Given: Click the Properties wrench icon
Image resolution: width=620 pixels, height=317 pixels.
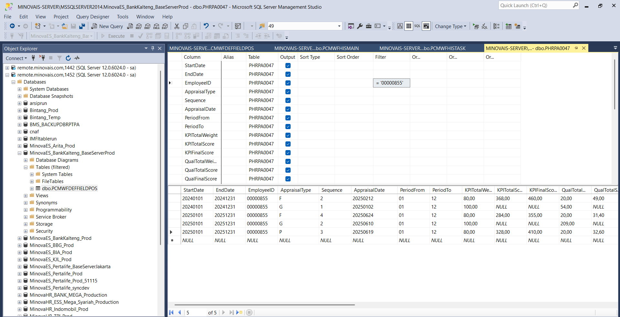Looking at the screenshot, I should pyautogui.click(x=360, y=26).
